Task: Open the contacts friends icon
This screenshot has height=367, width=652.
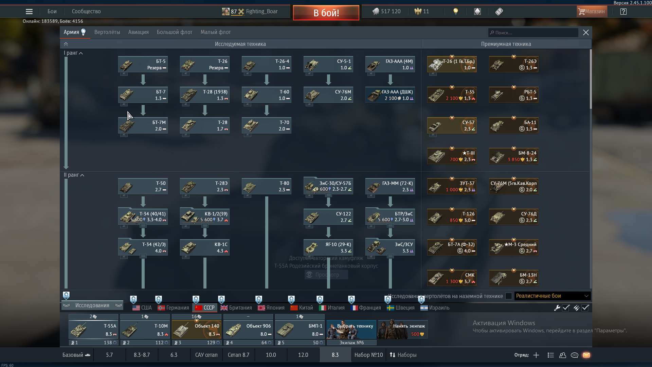Action: pyautogui.click(x=563, y=355)
